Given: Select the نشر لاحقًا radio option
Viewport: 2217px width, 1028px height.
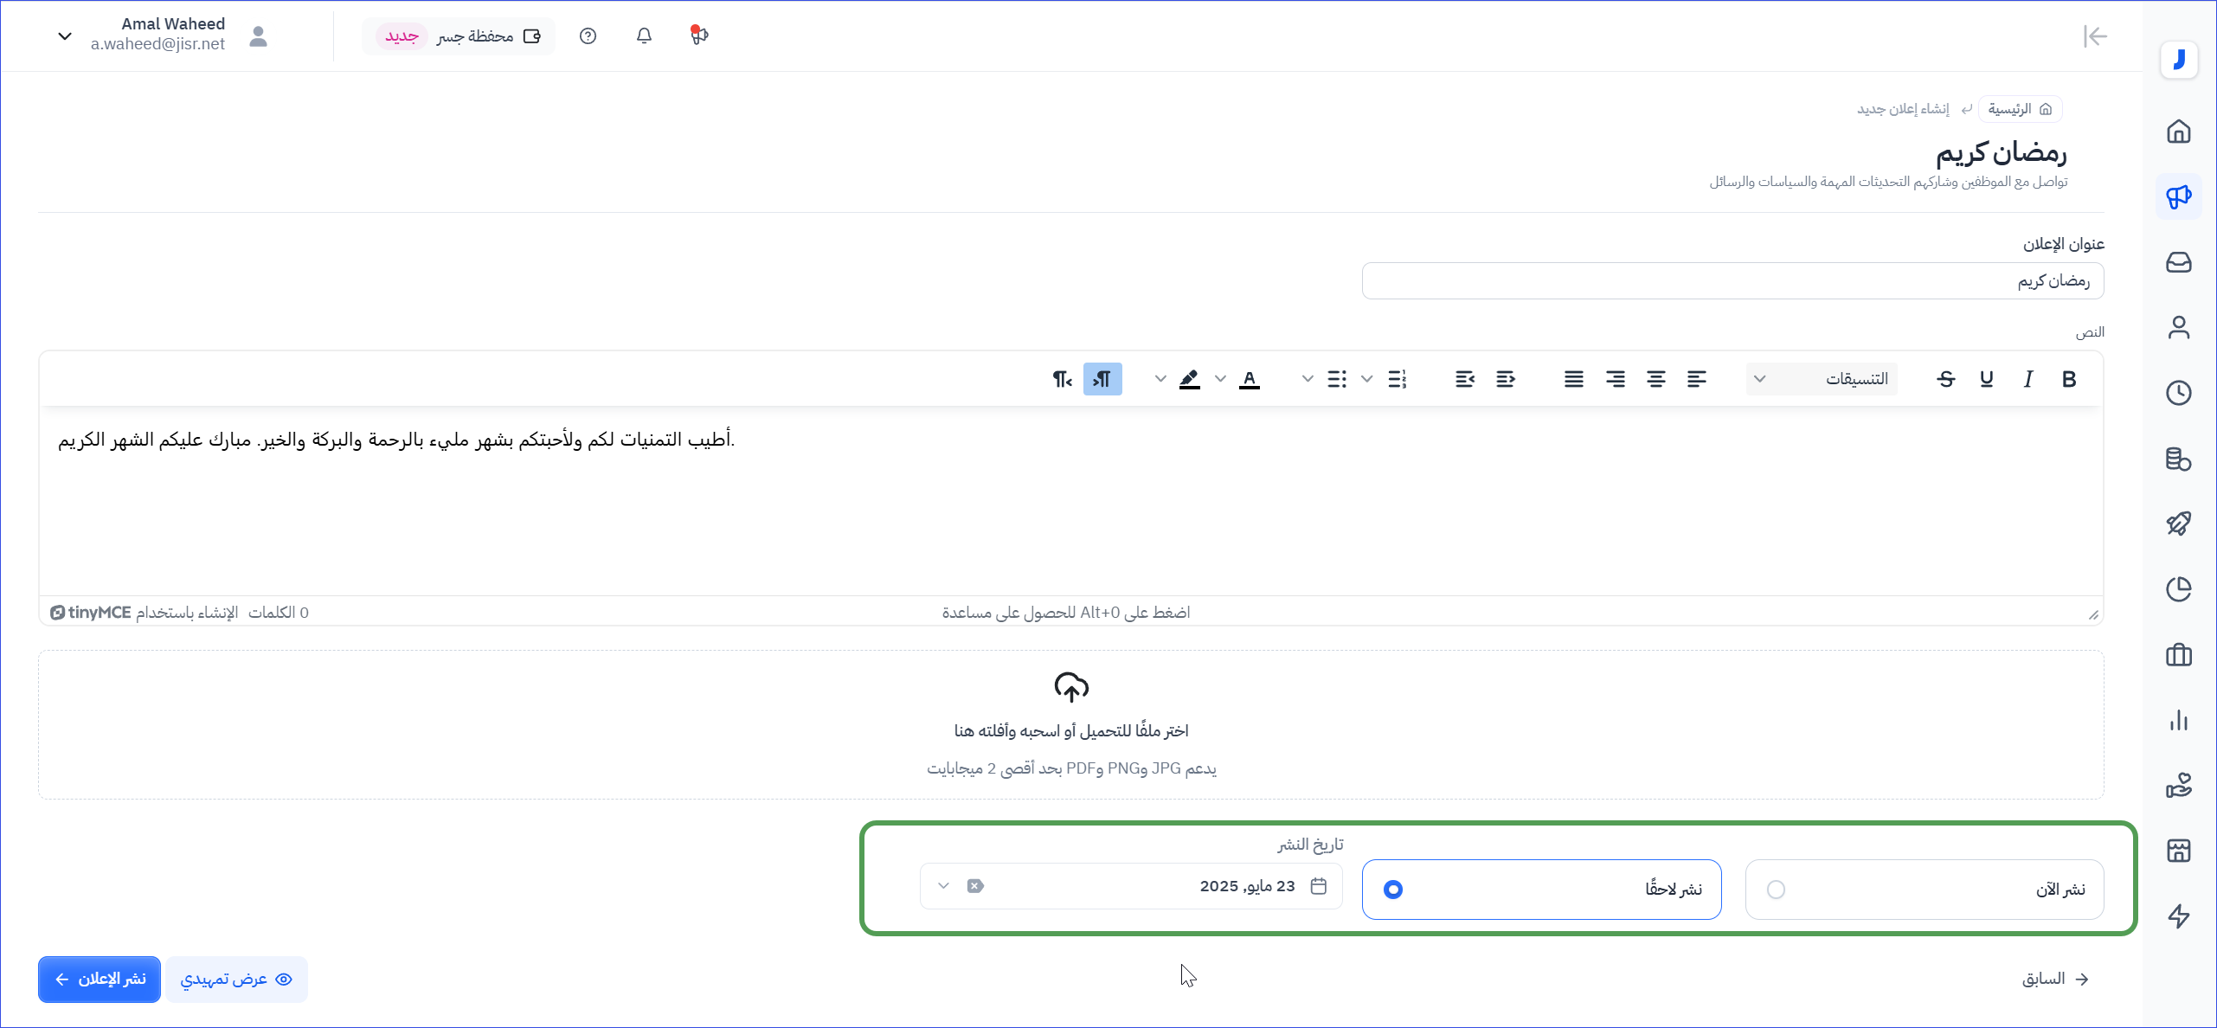Looking at the screenshot, I should click(x=1393, y=890).
